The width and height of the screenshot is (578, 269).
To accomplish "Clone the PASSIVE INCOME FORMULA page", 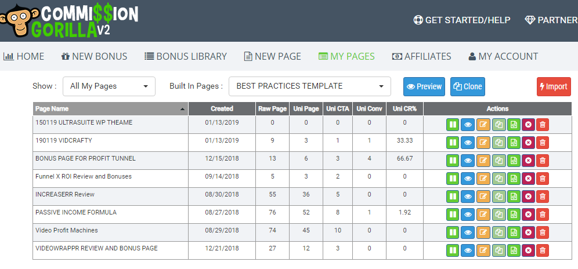I will tap(498, 215).
